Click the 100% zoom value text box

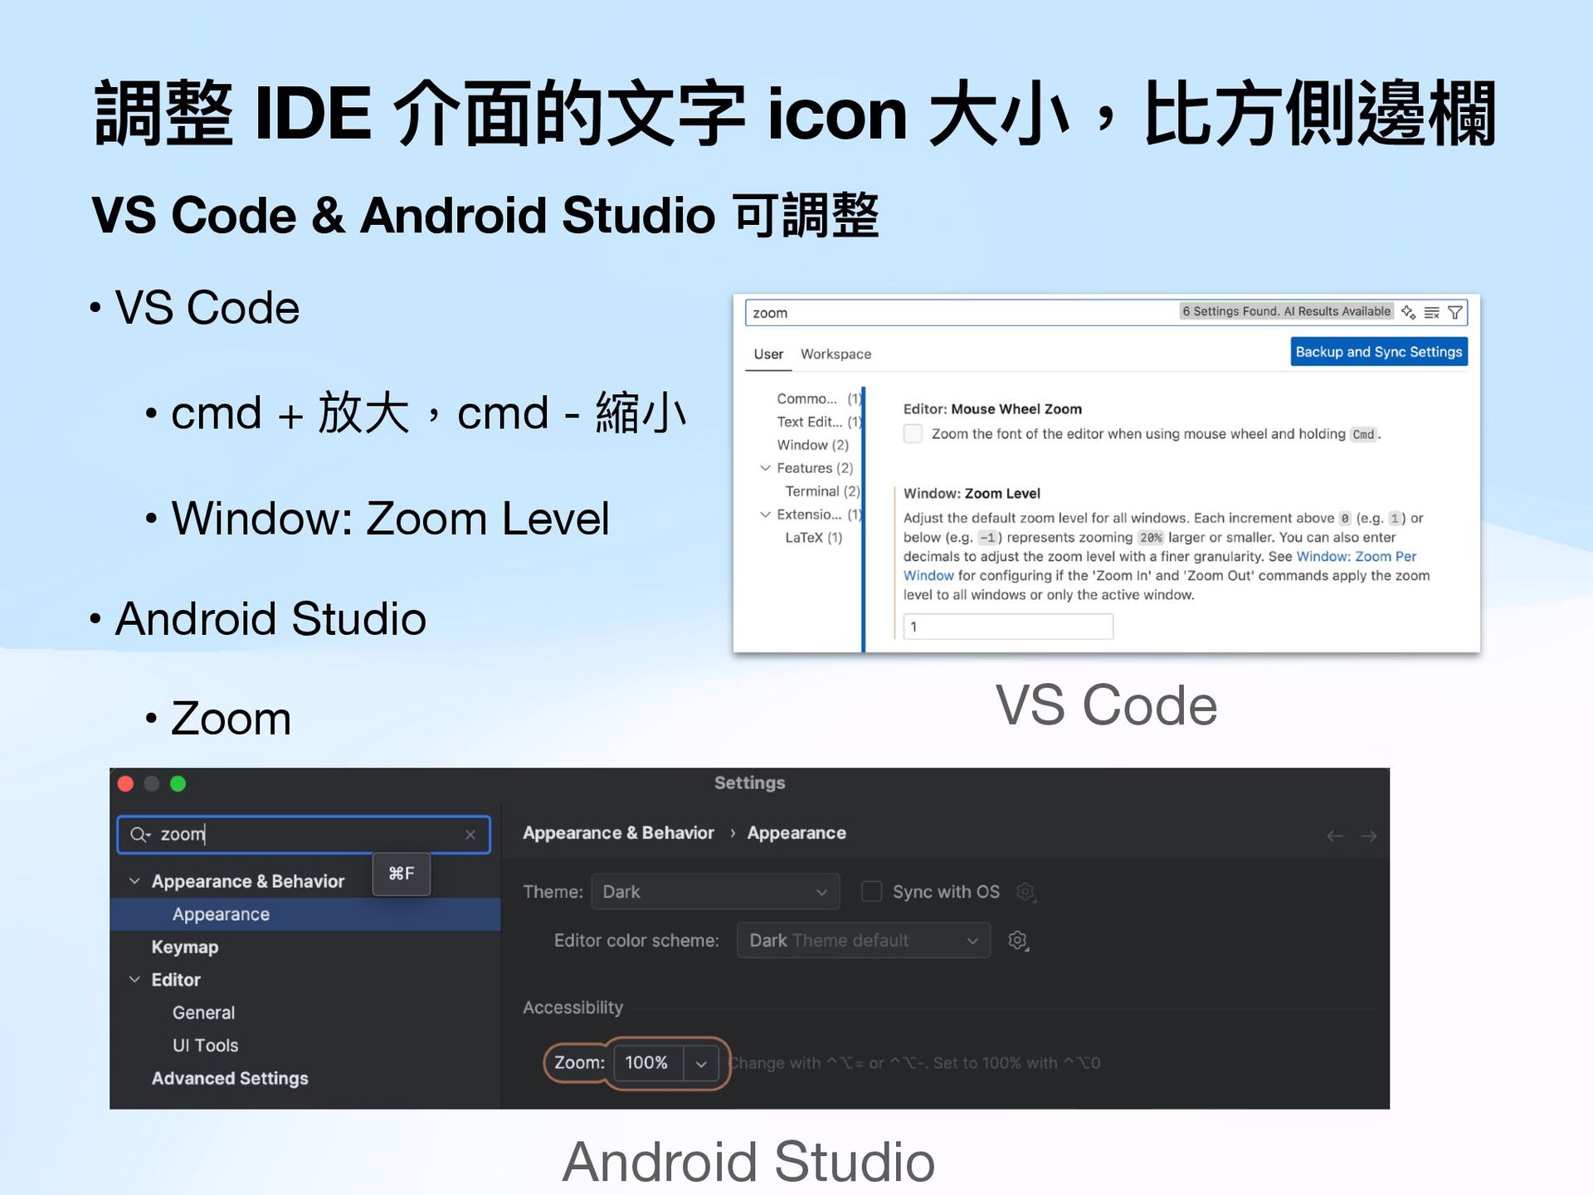648,1063
